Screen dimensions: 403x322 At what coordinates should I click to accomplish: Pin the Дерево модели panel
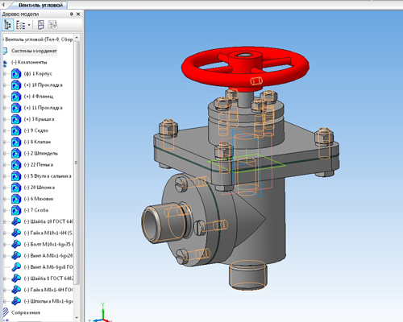[x=71, y=14]
